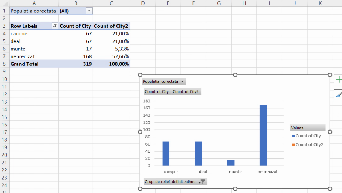Select the neprecizat bar in the chart
The image size is (342, 193).
pos(263,135)
